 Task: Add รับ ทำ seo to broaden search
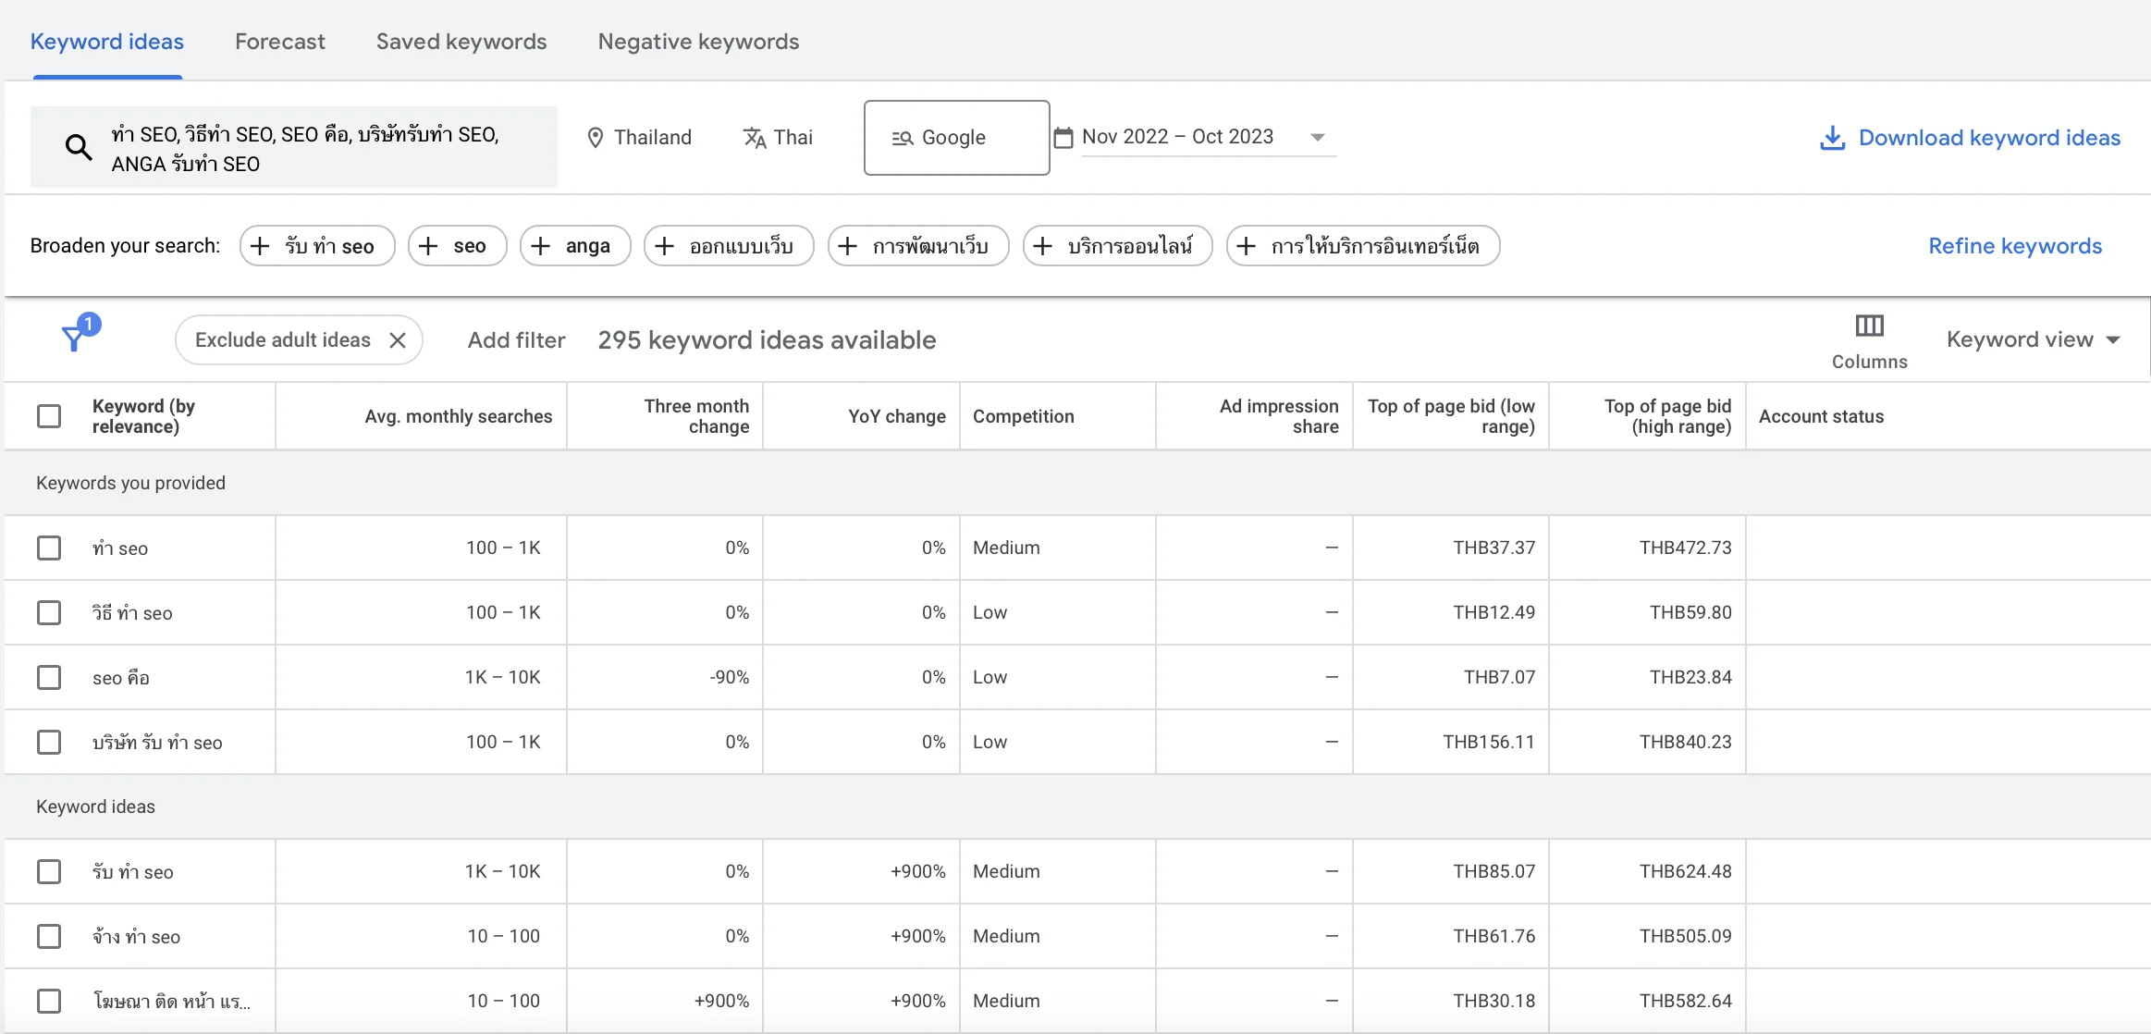pos(317,246)
